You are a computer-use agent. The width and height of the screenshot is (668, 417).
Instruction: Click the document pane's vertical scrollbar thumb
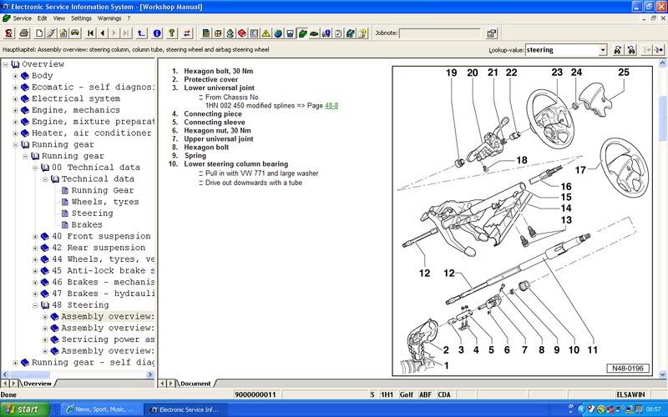[x=662, y=118]
